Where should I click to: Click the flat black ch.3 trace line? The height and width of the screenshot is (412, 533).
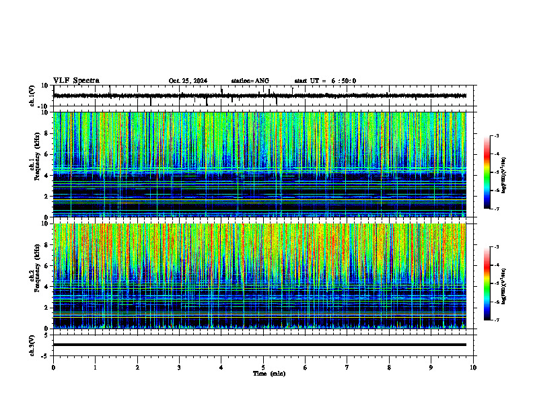tap(260, 345)
